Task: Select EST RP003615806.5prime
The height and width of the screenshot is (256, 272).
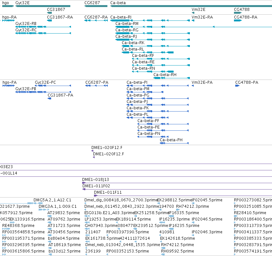Action: pos(4,254)
